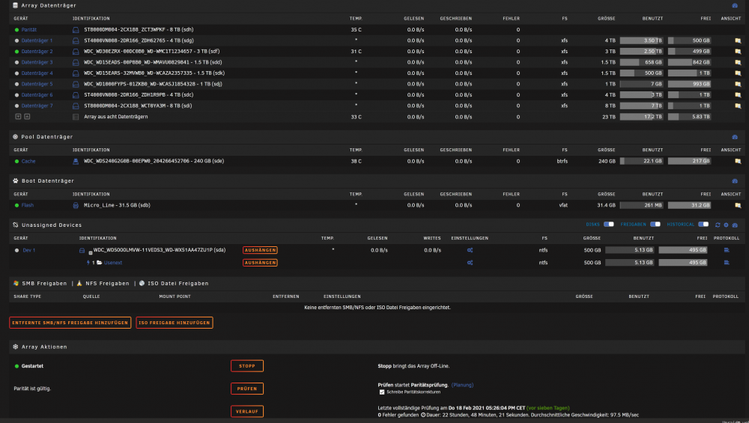Open settings gears for Dev 1 disk
This screenshot has height=423, width=749.
point(470,250)
